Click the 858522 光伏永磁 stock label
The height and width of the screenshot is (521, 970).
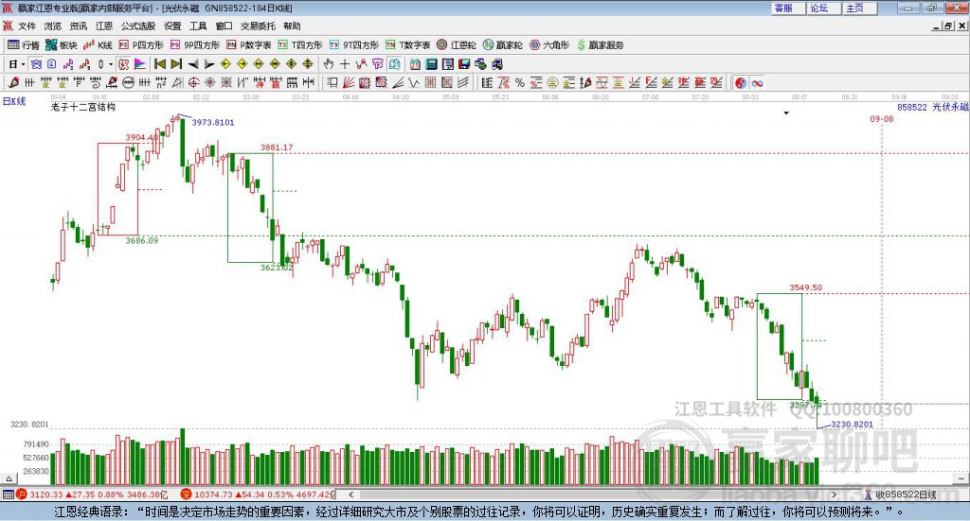click(933, 107)
